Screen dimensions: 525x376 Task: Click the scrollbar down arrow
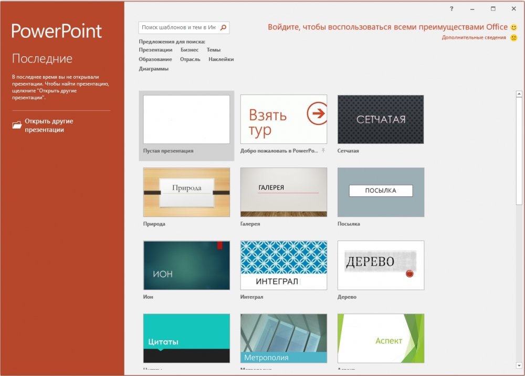pyautogui.click(x=519, y=365)
